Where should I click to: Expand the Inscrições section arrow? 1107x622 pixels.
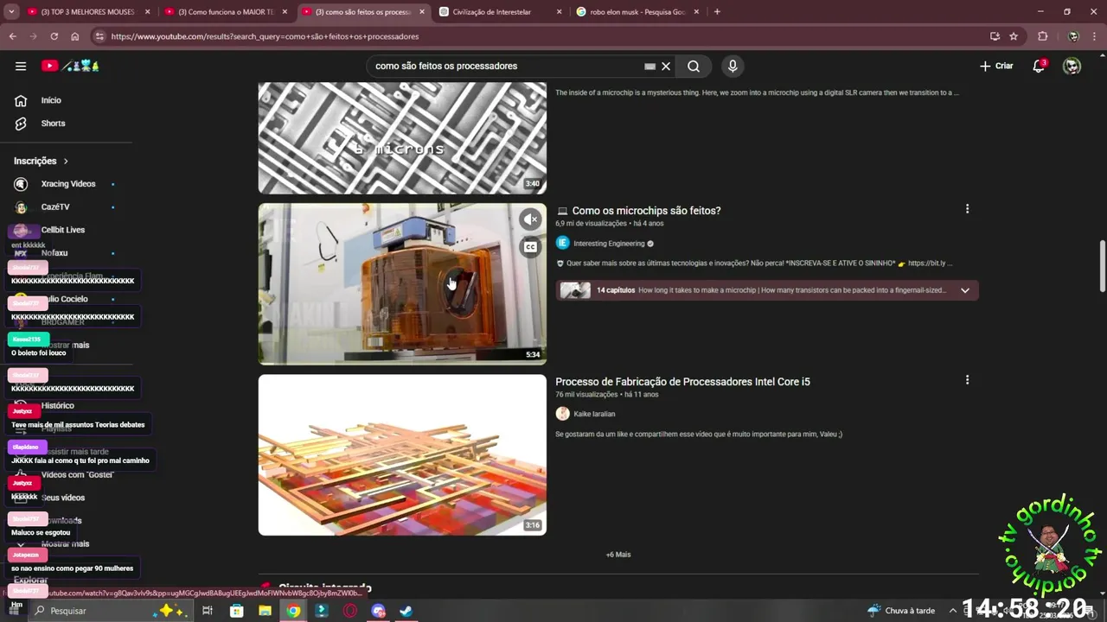65,162
